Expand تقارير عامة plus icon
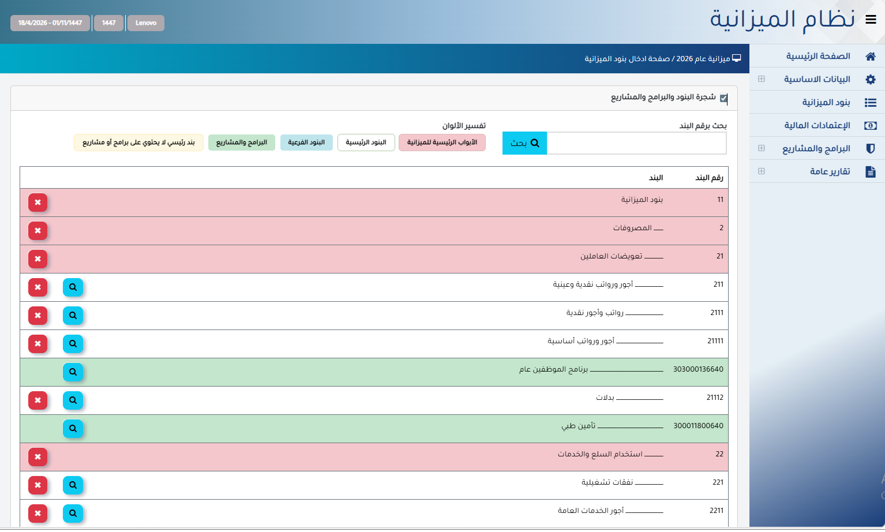Viewport: 885px width, 532px height. (762, 171)
